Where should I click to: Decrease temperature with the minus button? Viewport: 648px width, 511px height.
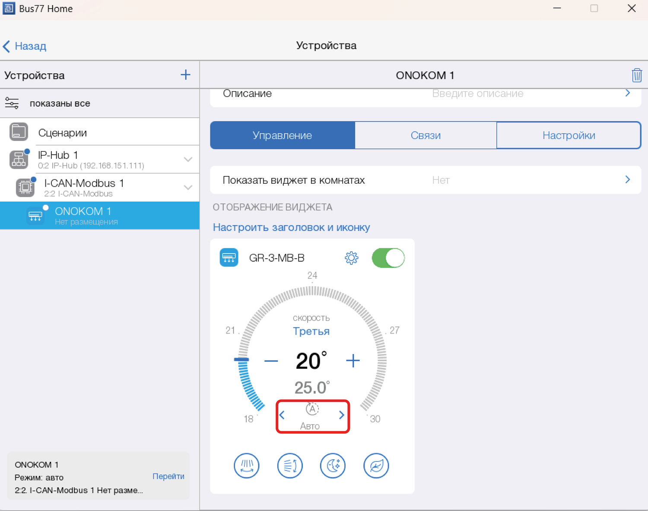(x=271, y=361)
